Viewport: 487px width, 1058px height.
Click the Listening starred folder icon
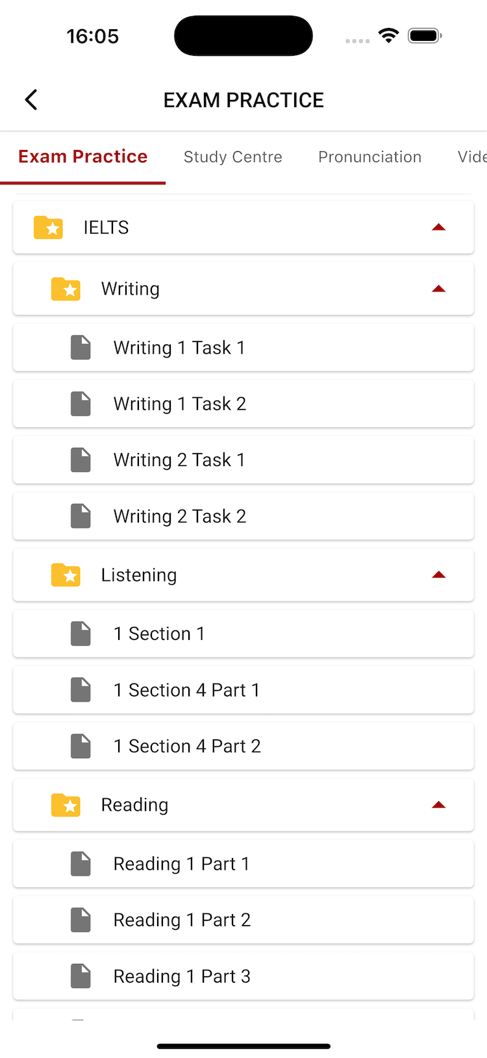click(66, 575)
